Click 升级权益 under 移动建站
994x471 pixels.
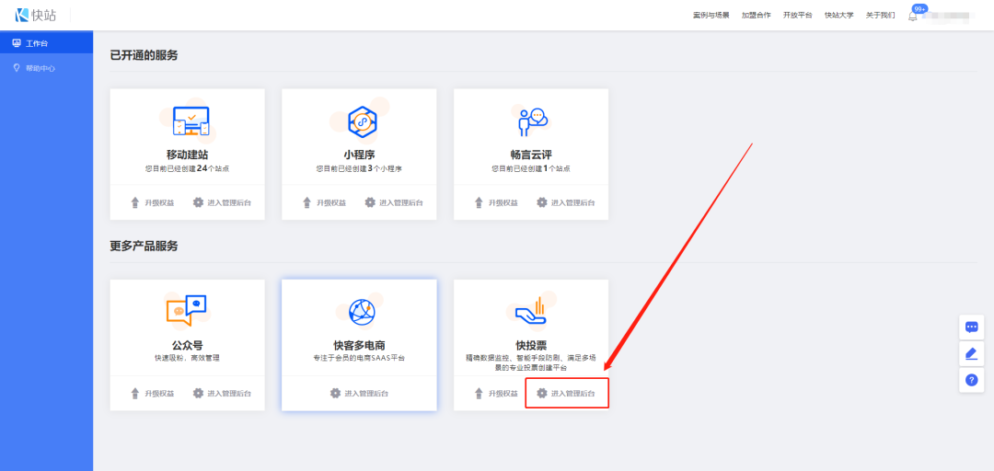(x=147, y=202)
